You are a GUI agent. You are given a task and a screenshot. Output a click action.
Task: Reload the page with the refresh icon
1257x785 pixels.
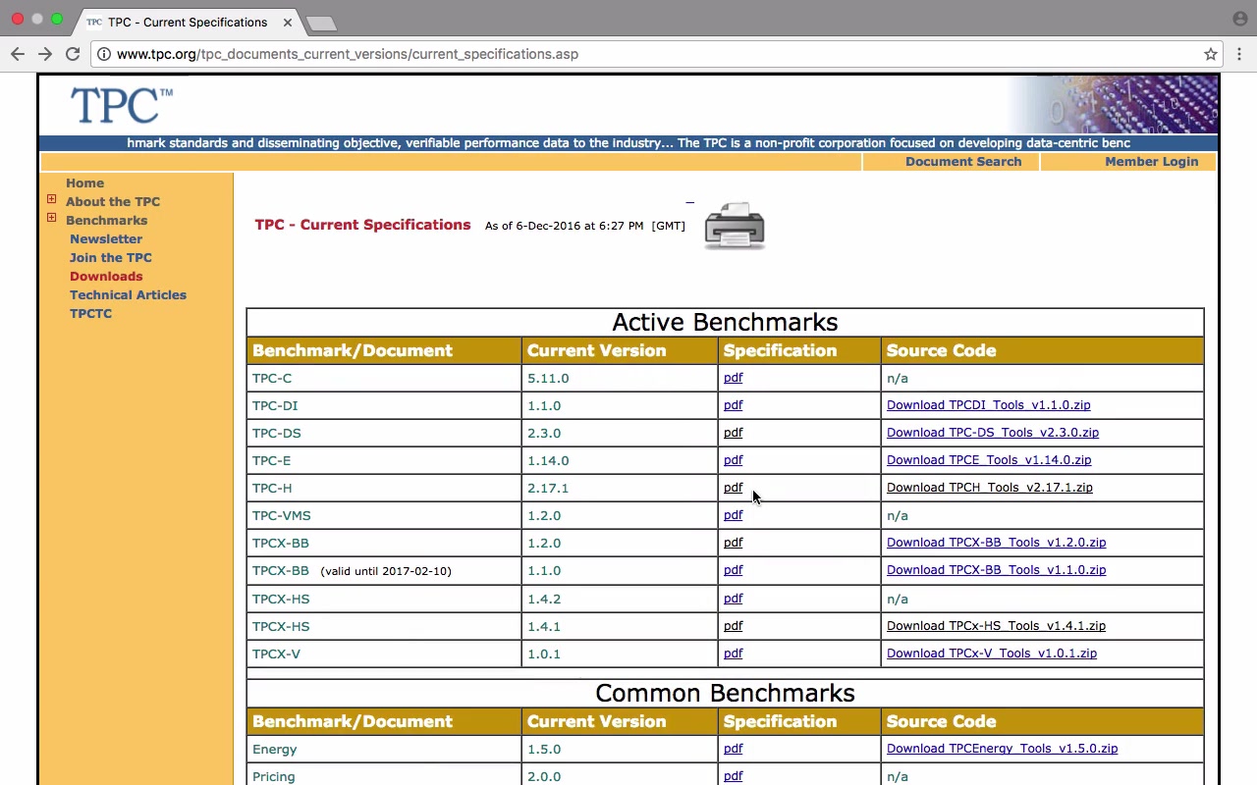tap(73, 54)
